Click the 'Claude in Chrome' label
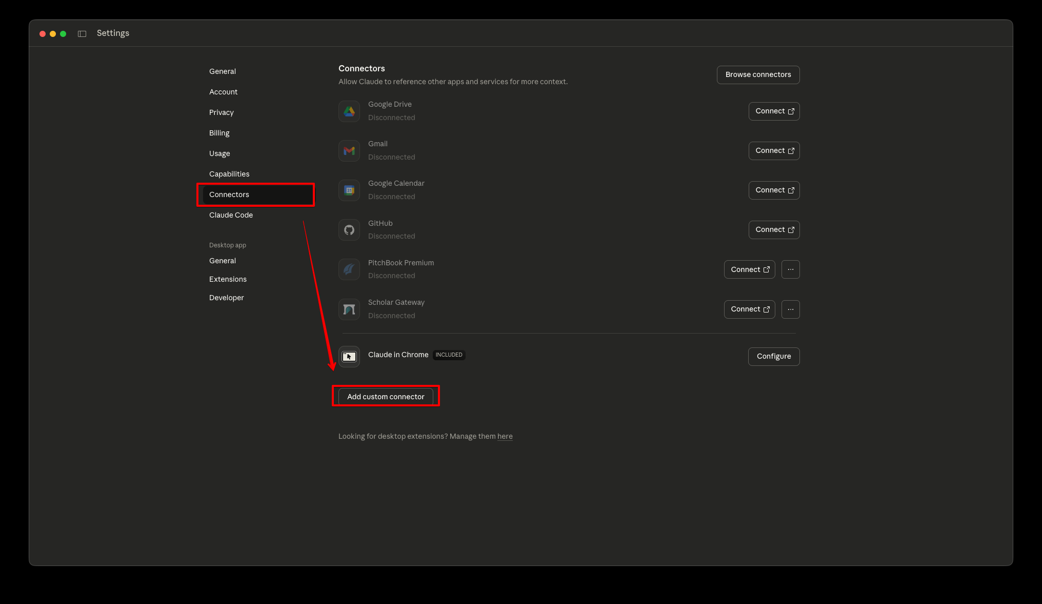 click(x=398, y=355)
